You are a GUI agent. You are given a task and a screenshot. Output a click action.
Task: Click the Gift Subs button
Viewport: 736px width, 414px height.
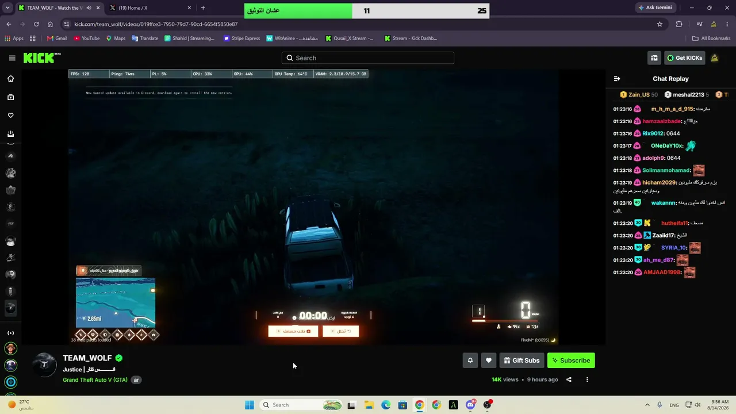point(522,361)
